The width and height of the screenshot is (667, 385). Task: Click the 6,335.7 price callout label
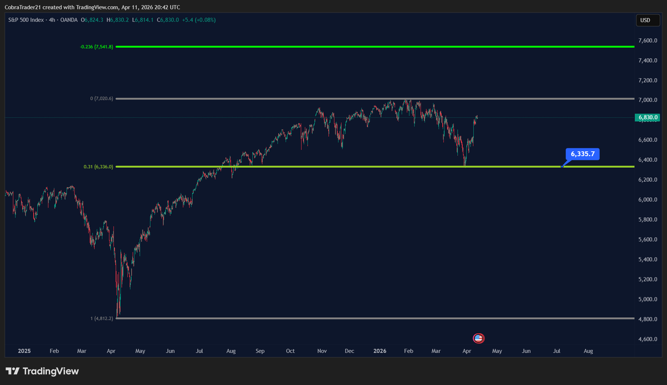click(x=582, y=154)
